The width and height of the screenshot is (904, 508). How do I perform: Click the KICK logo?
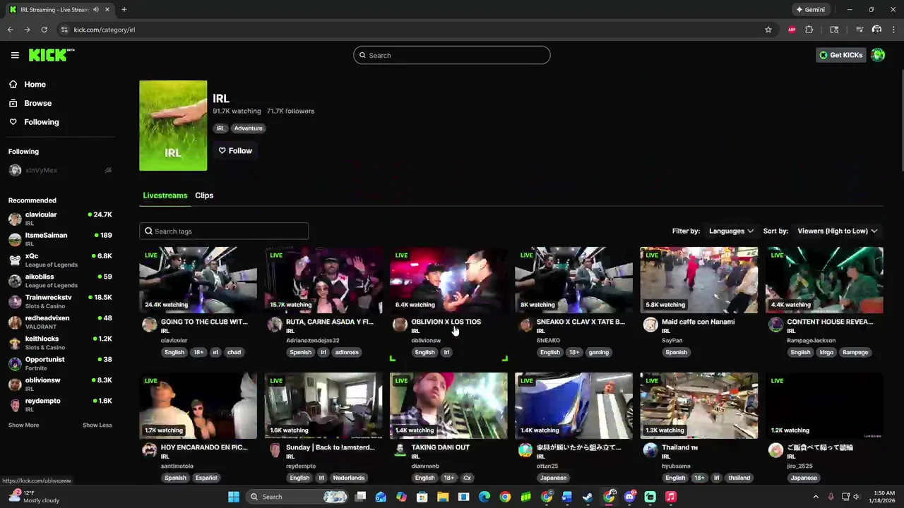52,55
